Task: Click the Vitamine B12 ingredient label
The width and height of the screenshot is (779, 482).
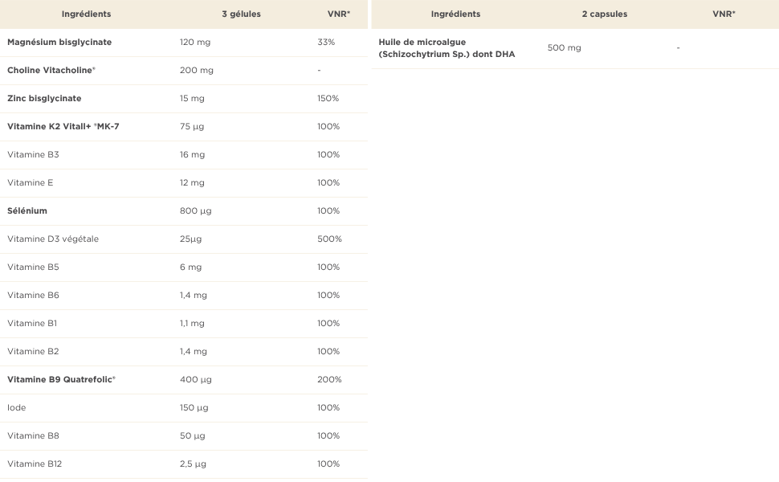Action: (x=34, y=464)
